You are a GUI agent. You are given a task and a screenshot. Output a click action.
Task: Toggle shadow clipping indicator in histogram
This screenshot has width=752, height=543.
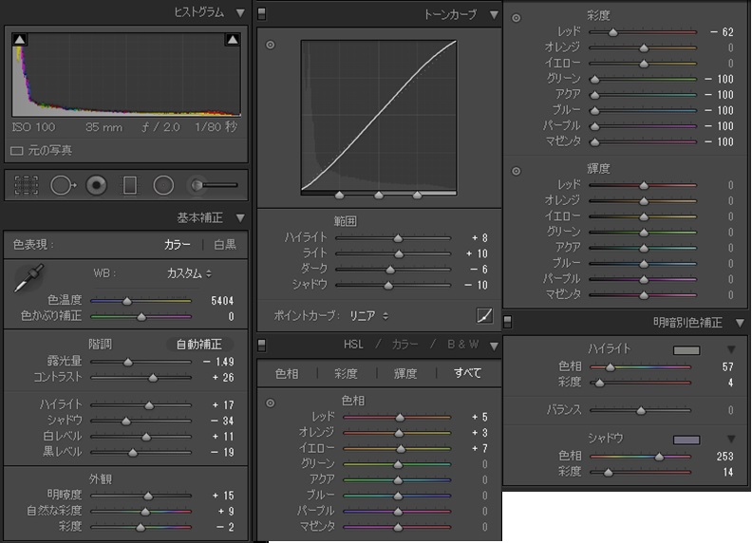20,39
